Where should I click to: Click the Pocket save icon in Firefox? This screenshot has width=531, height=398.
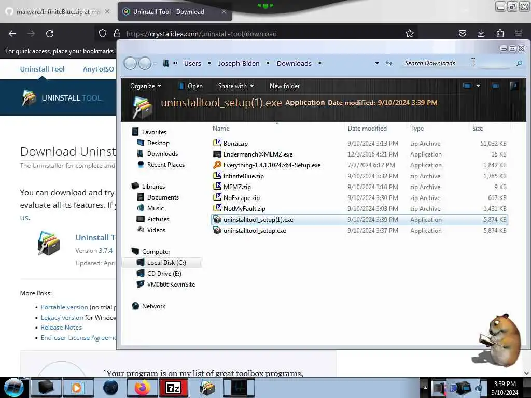coord(462,33)
